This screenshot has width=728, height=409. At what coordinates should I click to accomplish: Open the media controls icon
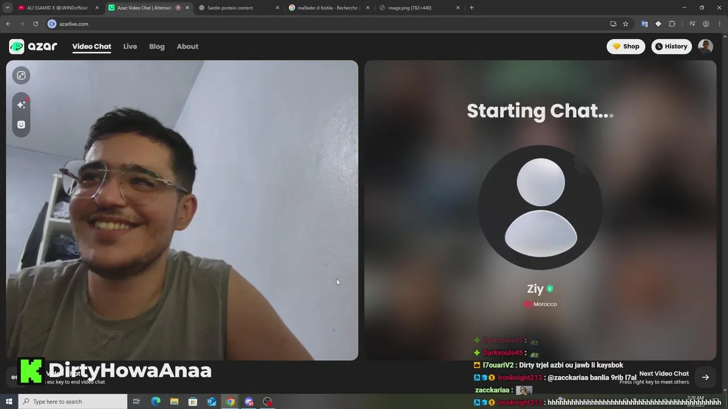[x=692, y=24]
